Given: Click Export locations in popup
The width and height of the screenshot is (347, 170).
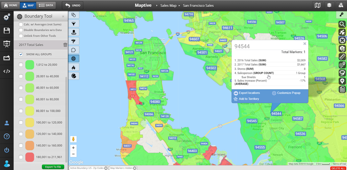Looking at the screenshot, I should point(247,93).
